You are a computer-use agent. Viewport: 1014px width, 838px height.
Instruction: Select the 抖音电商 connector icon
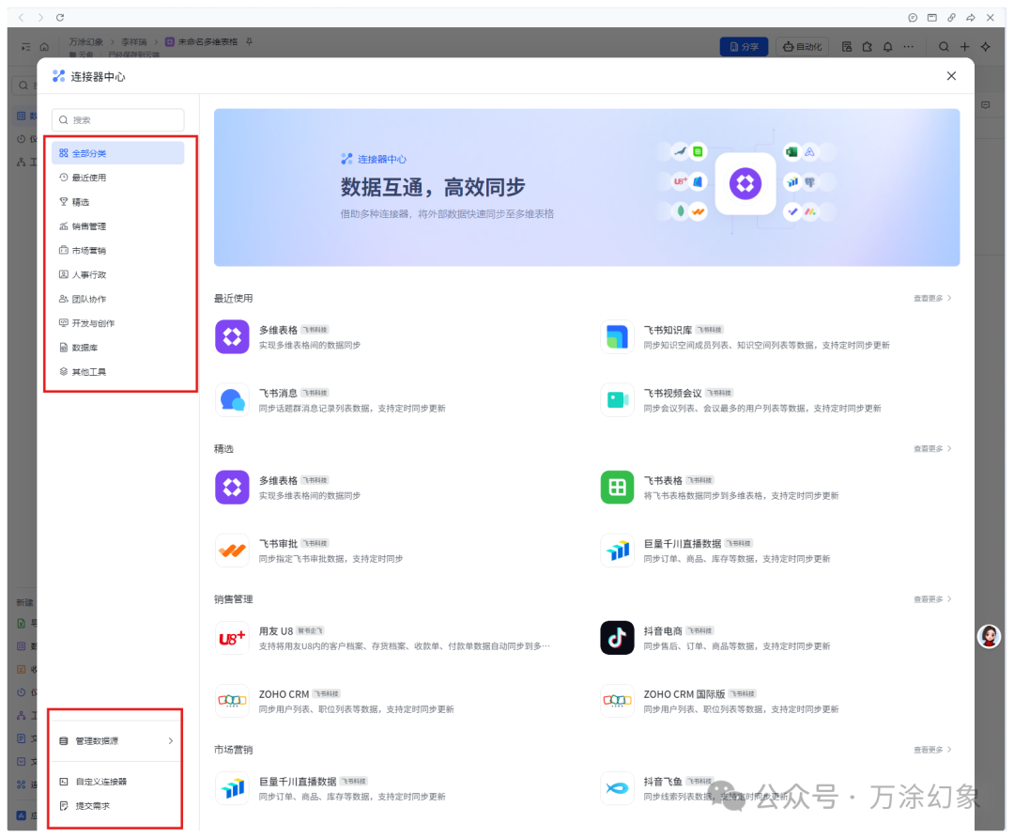tap(617, 637)
